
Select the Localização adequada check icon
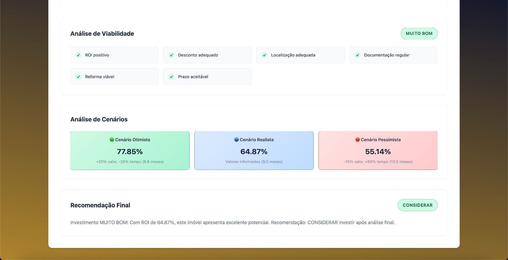[264, 55]
